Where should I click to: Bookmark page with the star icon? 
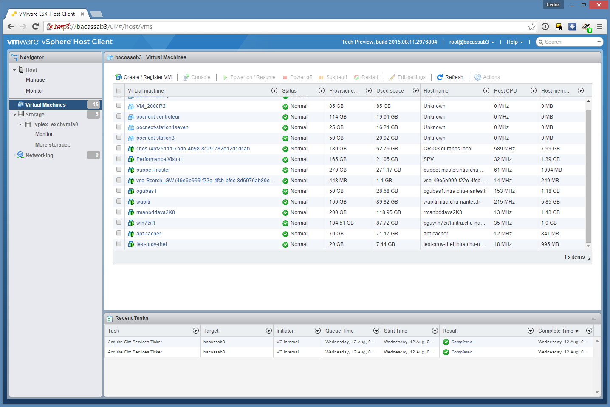[531, 27]
